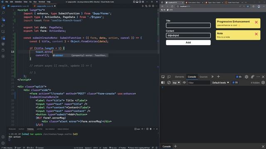Open Remote Explorer in VS Code activity bar

3,31
